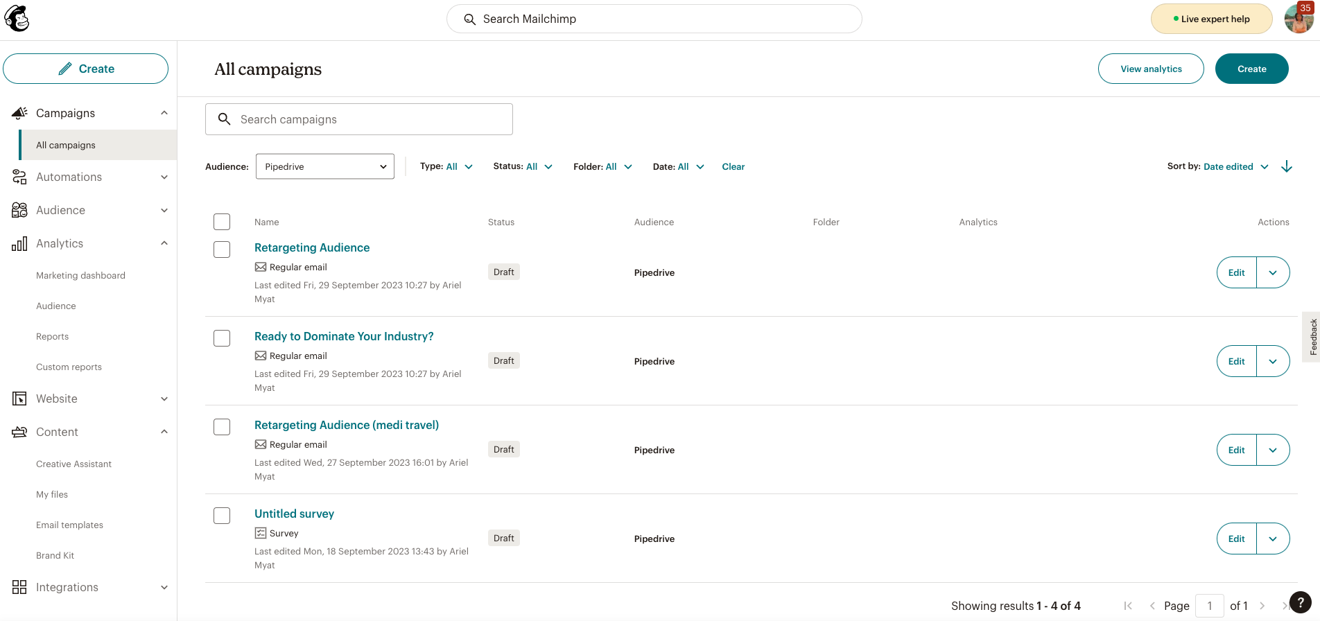Open Audience submenu item under Analytics
The image size is (1320, 621).
[x=56, y=306]
